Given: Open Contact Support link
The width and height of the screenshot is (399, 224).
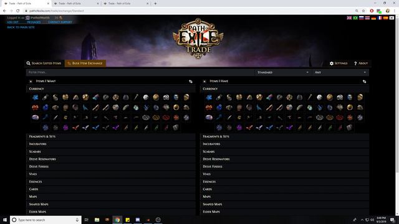Looking at the screenshot, I should click(60, 22).
